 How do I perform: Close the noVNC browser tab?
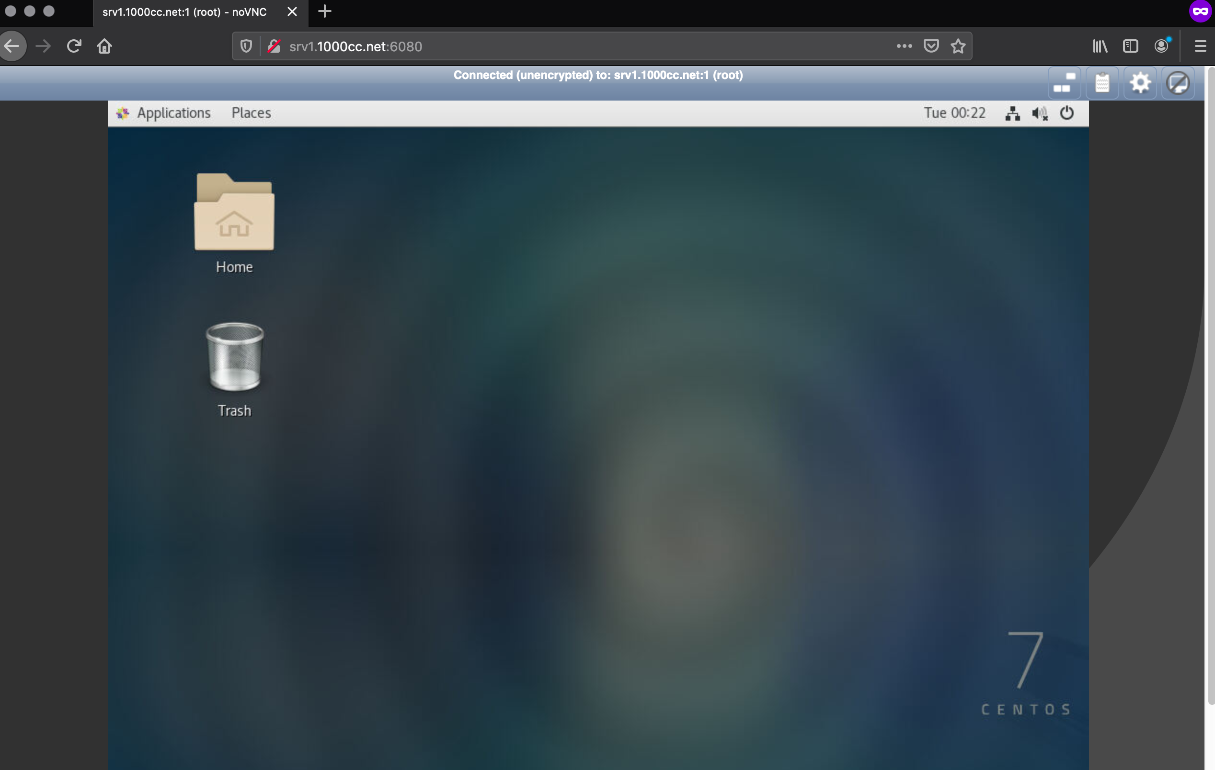[292, 11]
